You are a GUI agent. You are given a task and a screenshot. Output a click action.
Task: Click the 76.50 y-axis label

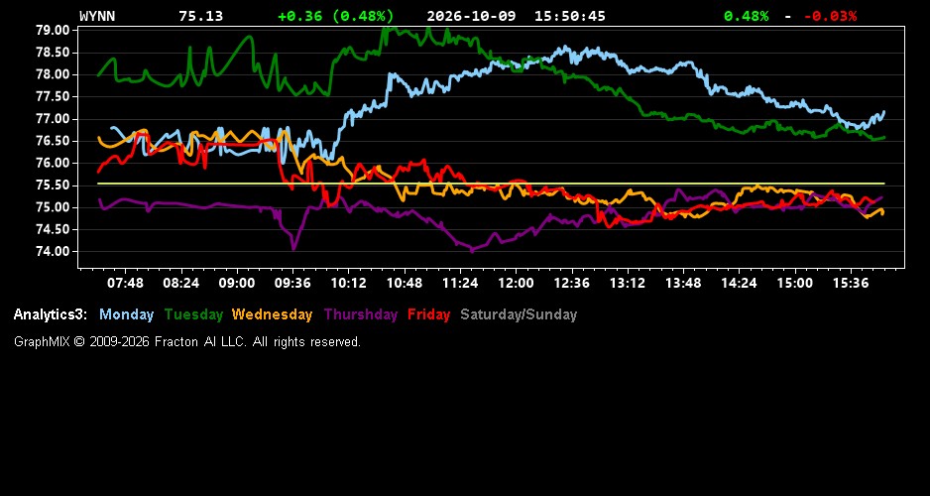tap(54, 141)
